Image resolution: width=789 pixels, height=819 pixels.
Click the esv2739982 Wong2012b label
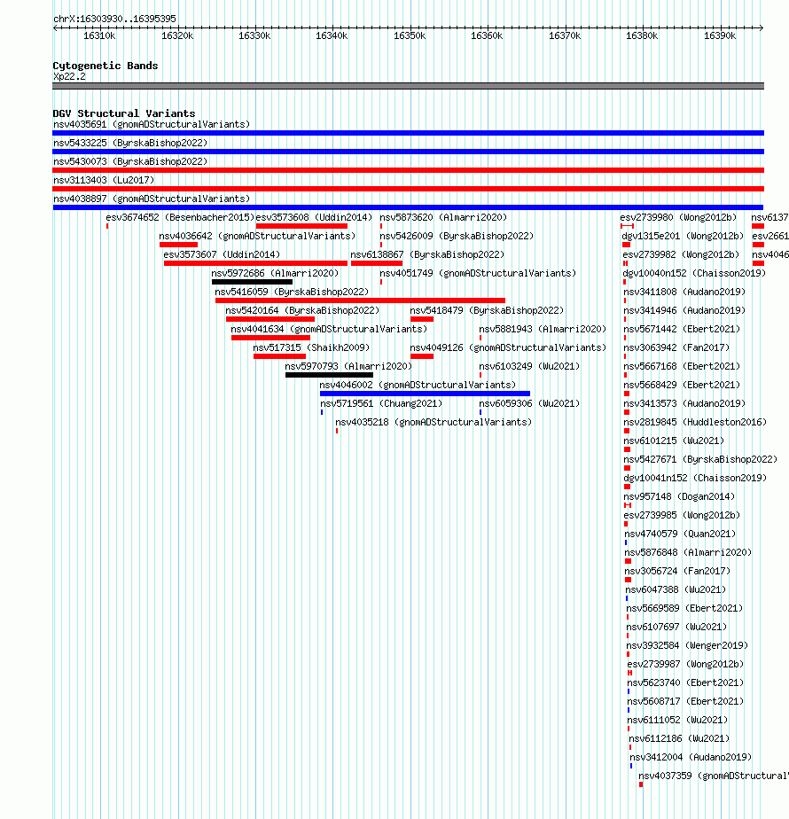[x=681, y=255]
